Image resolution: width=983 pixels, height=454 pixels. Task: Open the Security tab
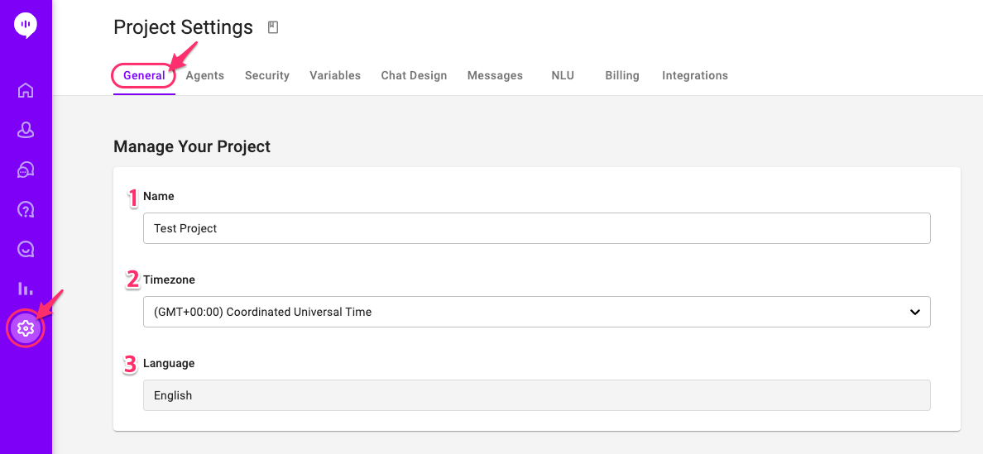click(267, 75)
